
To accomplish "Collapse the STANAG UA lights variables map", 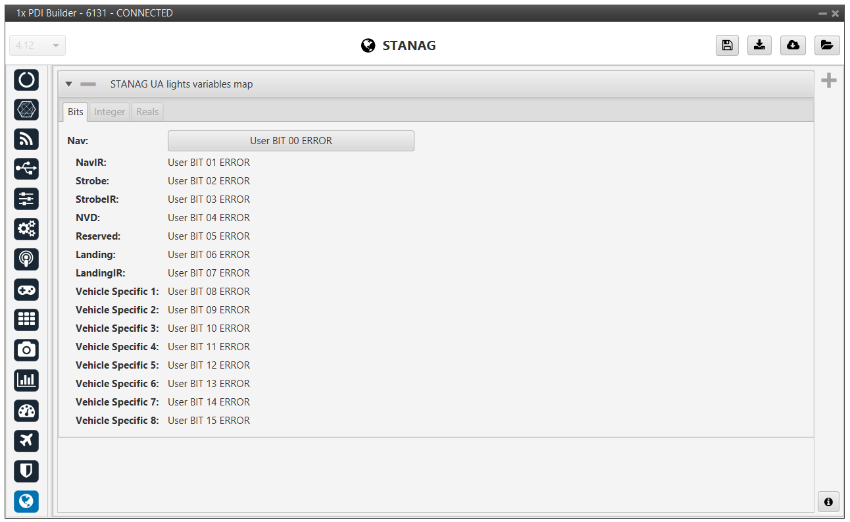I will tap(68, 84).
